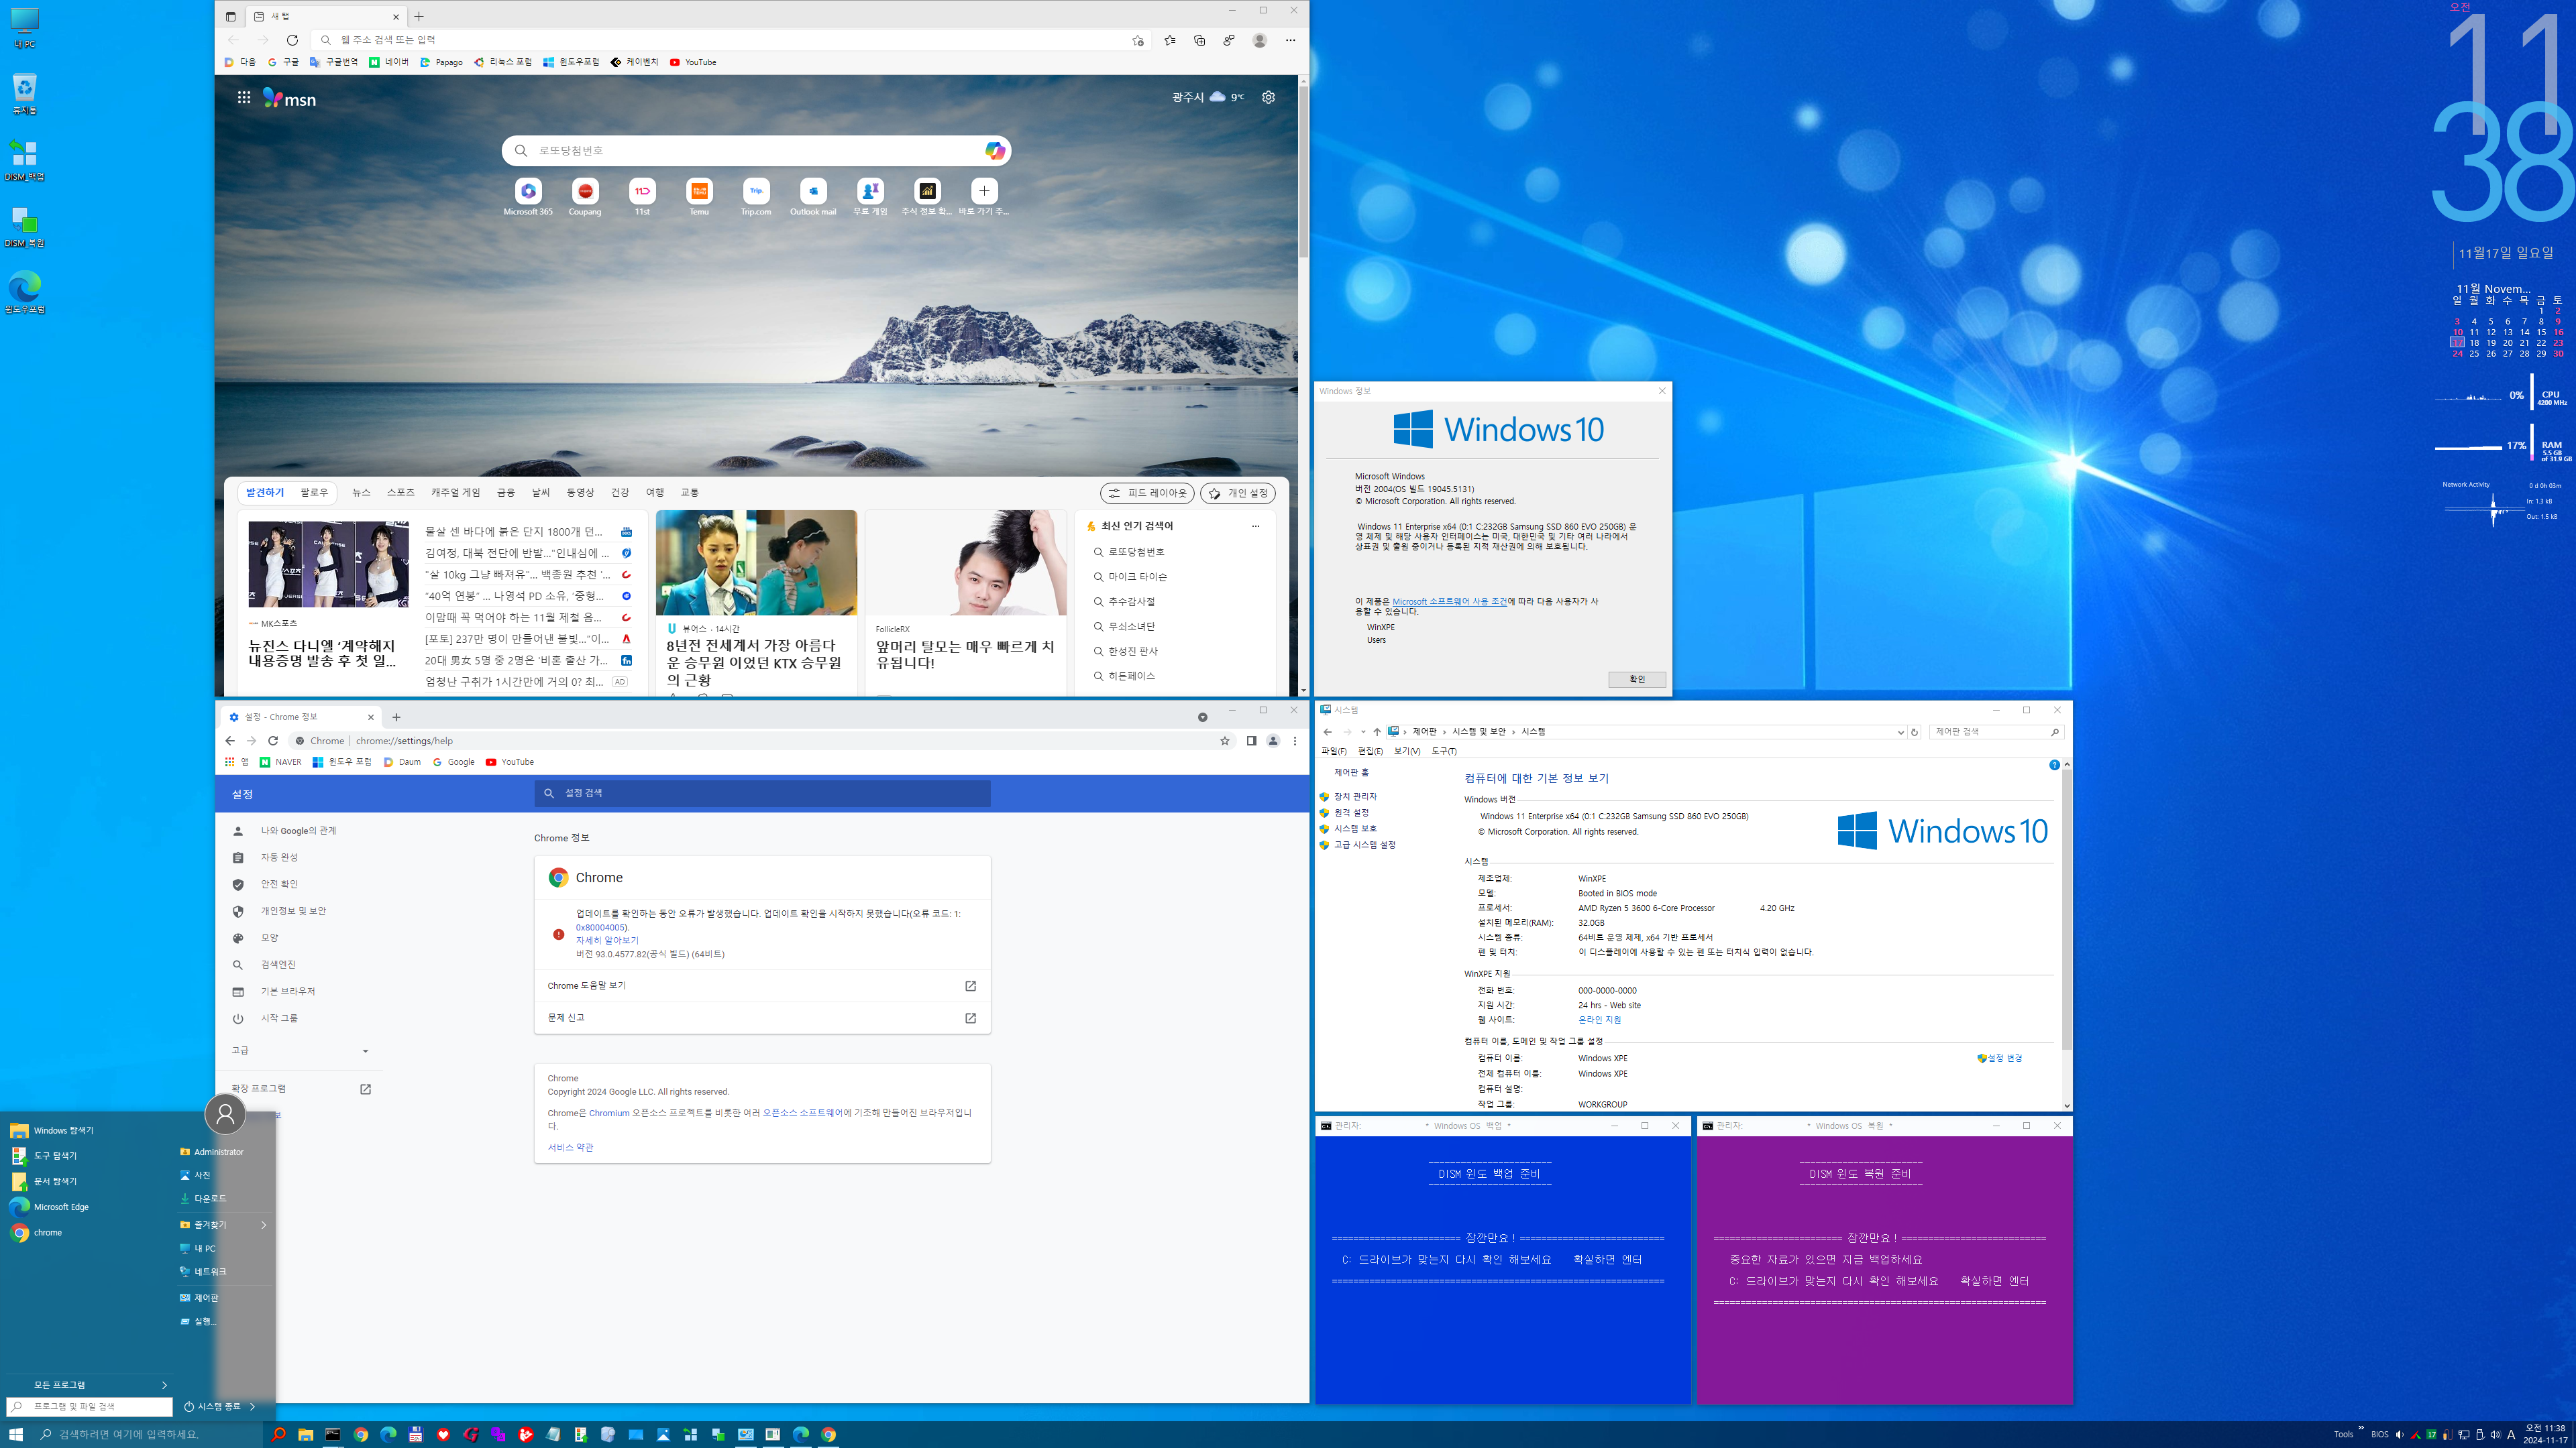Click the Edge refresh button

pos(292,40)
